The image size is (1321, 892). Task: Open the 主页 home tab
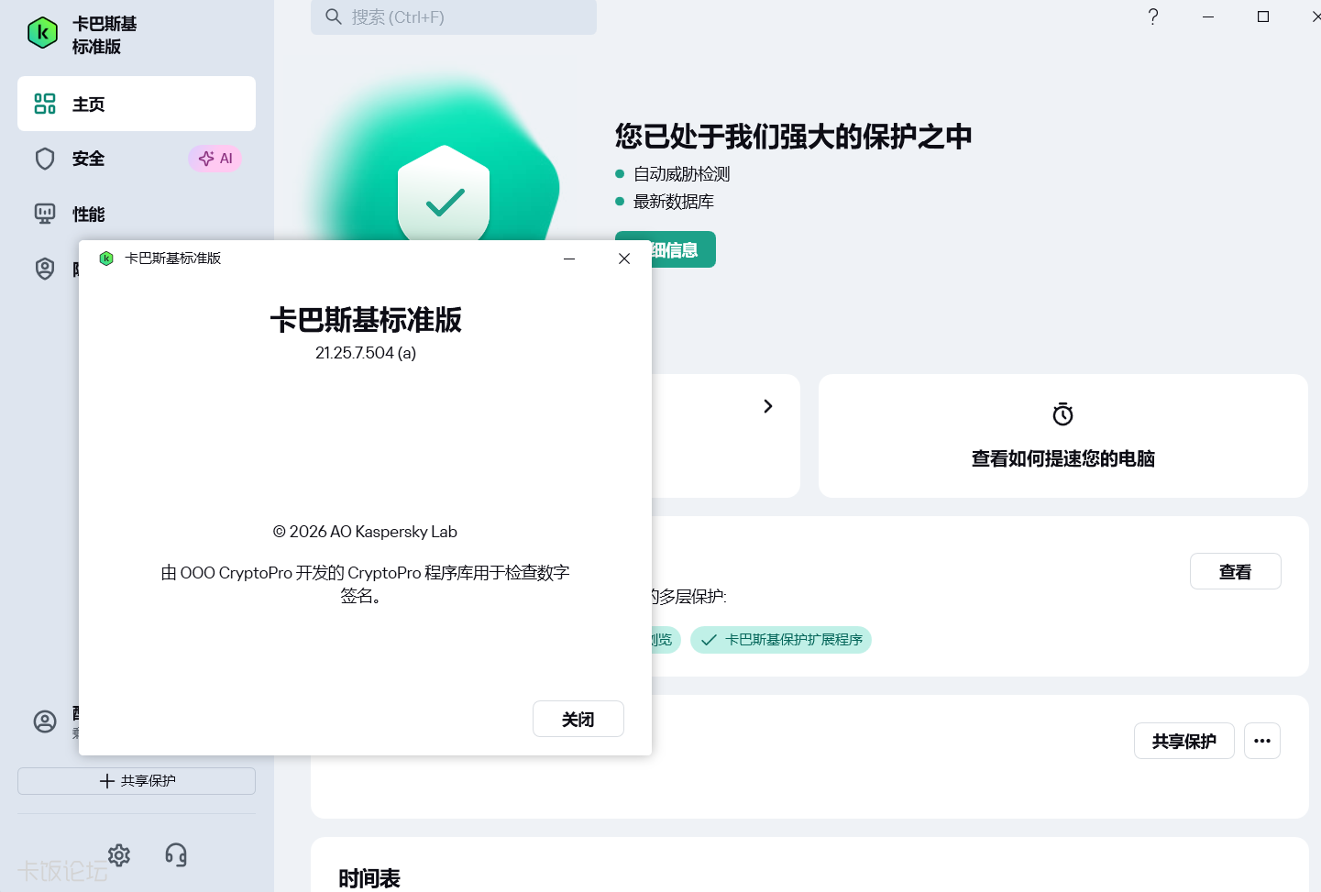tap(137, 104)
